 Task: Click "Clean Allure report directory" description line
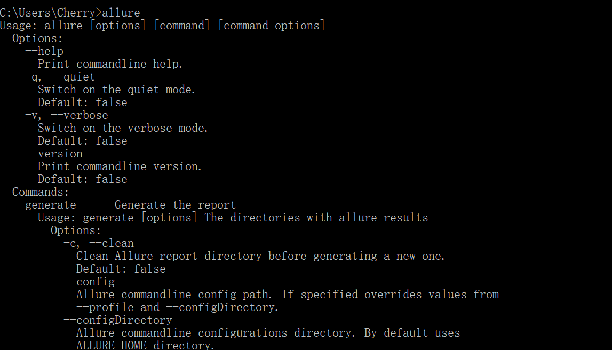pos(260,256)
